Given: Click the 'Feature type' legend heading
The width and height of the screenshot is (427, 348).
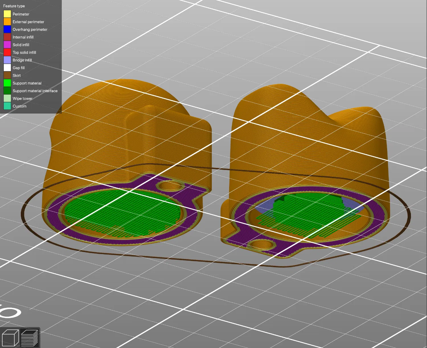Looking at the screenshot, I should 14,6.
